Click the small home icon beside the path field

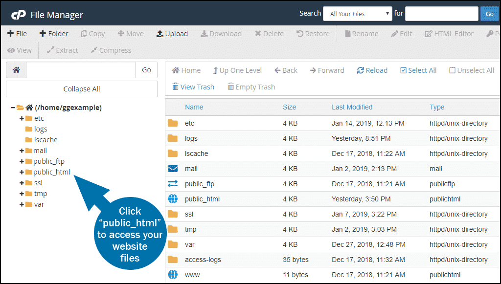coord(16,70)
